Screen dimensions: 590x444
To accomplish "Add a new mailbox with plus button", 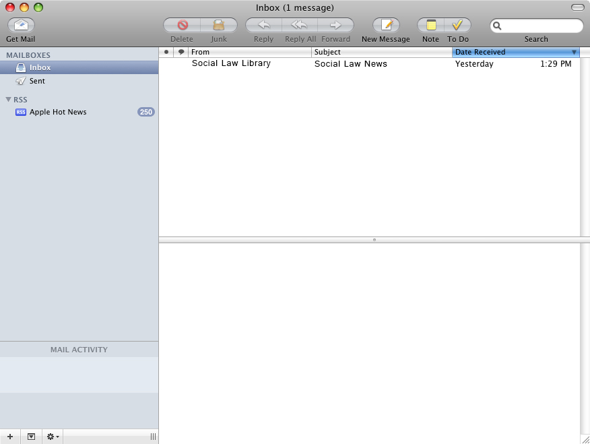I will [10, 437].
